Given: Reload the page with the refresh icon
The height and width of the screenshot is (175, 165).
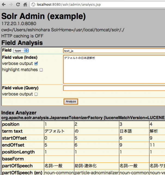Looking at the screenshot, I should [x=18, y=4].
